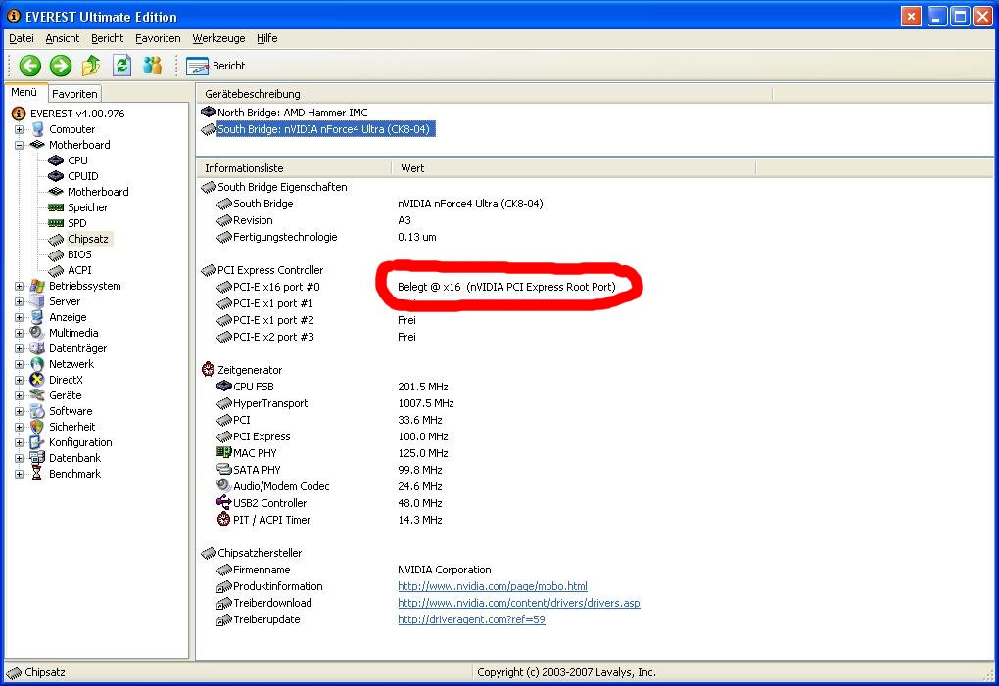The width and height of the screenshot is (999, 686).
Task: Open the SPD tree entry
Action: point(76,223)
